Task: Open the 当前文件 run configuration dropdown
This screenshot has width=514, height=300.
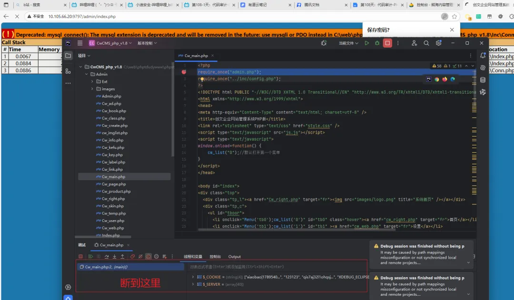Action: click(x=348, y=43)
